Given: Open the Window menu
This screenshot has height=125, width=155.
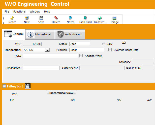Looking at the screenshot, I should point(35,12).
